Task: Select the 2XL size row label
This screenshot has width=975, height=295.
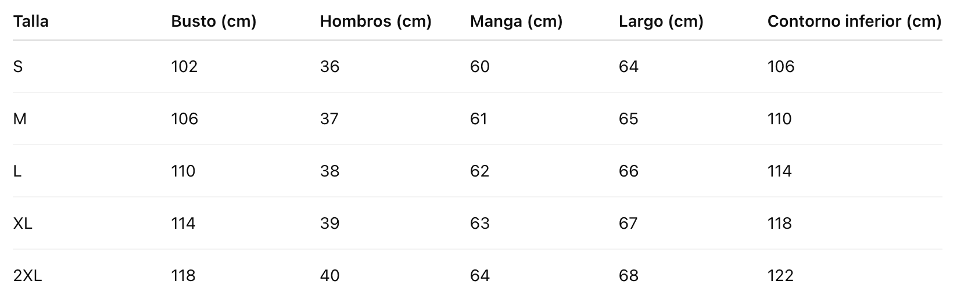Action: 27,276
